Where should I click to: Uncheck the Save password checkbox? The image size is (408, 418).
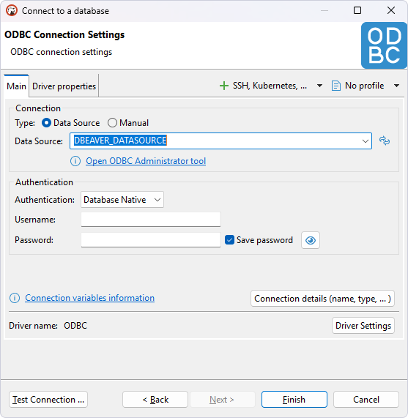point(229,240)
